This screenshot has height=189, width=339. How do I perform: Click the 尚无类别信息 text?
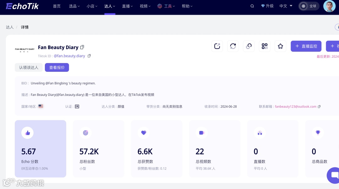(172, 107)
